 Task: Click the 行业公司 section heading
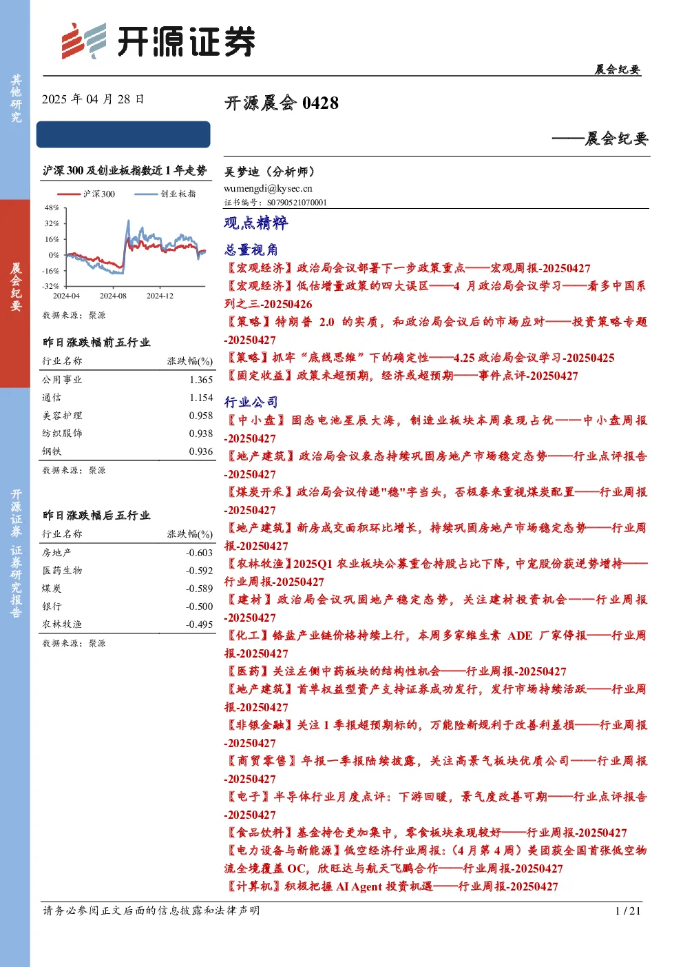(251, 402)
